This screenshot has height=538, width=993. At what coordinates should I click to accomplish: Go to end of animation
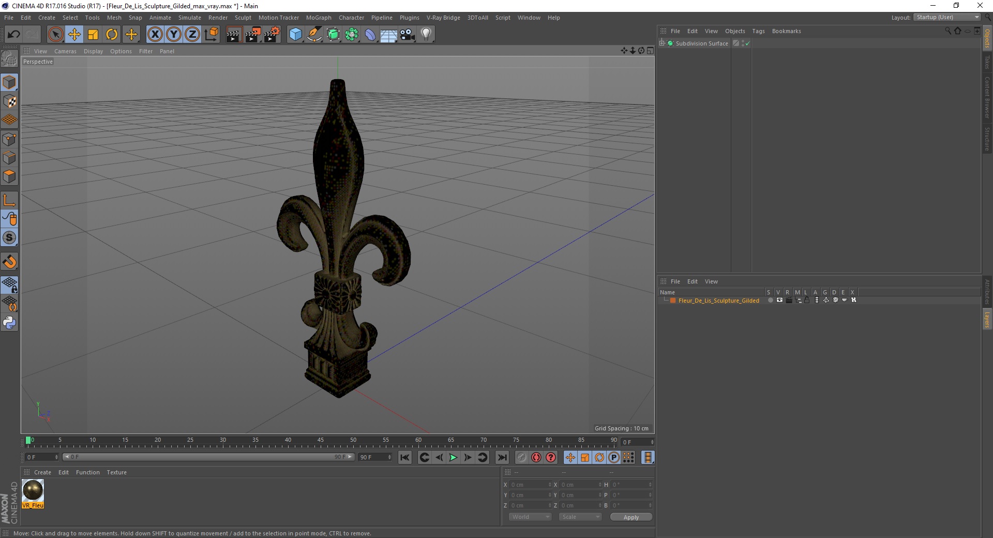[502, 457]
